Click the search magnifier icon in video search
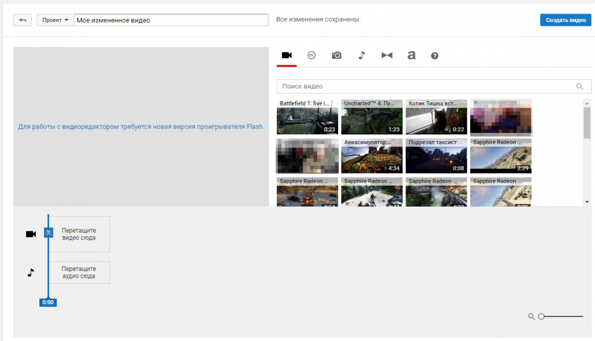Image resolution: width=595 pixels, height=341 pixels. (579, 87)
